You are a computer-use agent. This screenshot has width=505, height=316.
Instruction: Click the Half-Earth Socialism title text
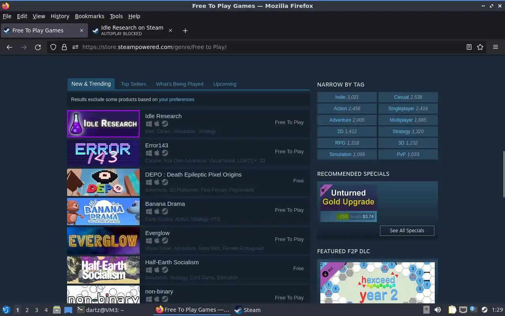pos(172,262)
